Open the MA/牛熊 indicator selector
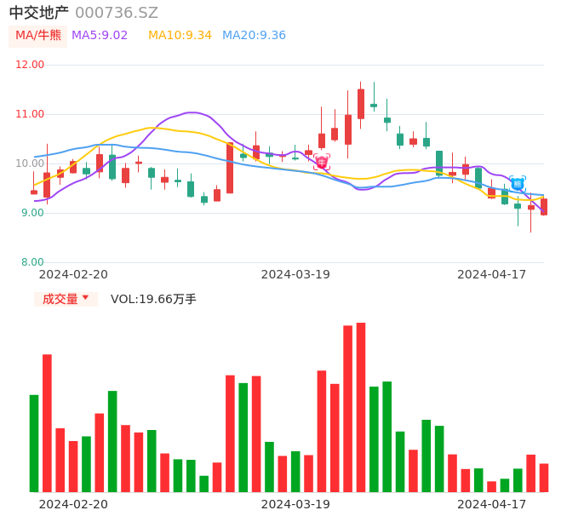This screenshot has width=584, height=516. [38, 36]
